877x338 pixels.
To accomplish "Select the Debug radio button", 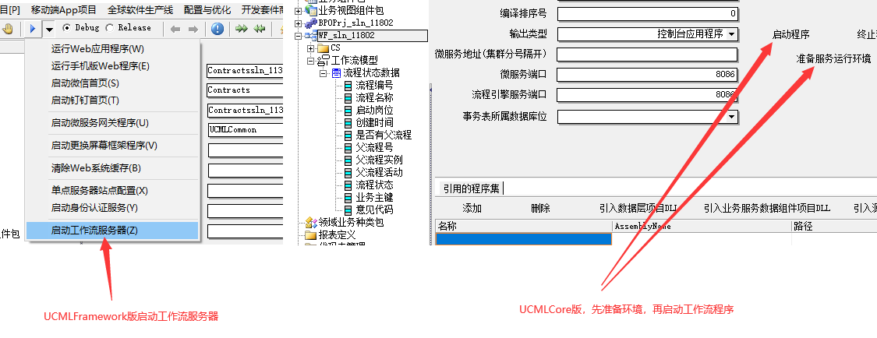I will (67, 27).
